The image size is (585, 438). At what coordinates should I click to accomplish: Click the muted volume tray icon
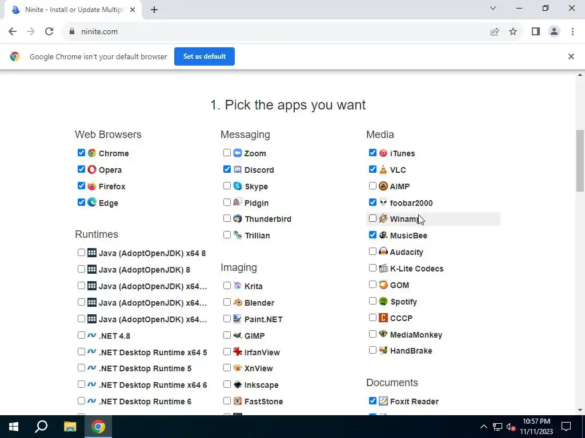(511, 427)
